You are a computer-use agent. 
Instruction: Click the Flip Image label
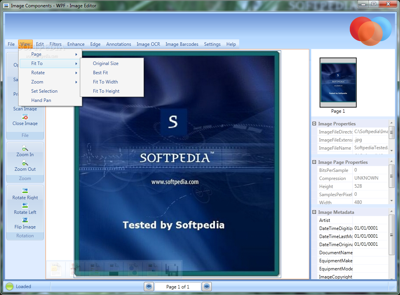point(25,227)
